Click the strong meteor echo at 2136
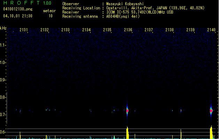Image resolution: width=219 pixels, height=139 pixels. point(127,111)
